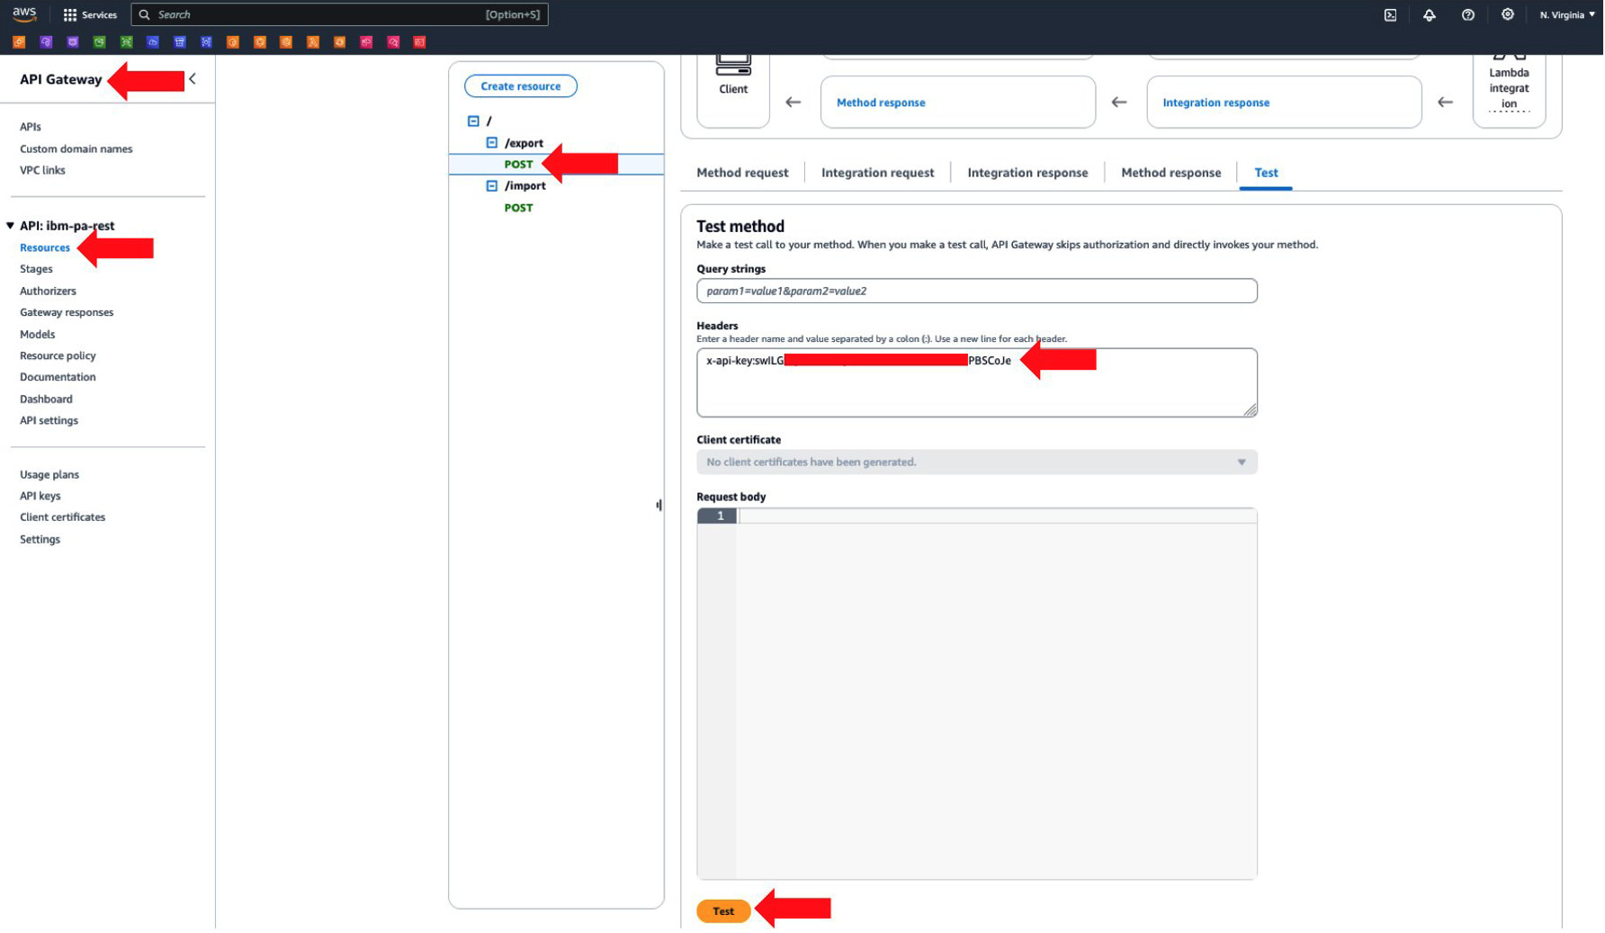Click the leftmost orange favorites shortcut icon
Screen dimensions: 1605x933
[19, 42]
